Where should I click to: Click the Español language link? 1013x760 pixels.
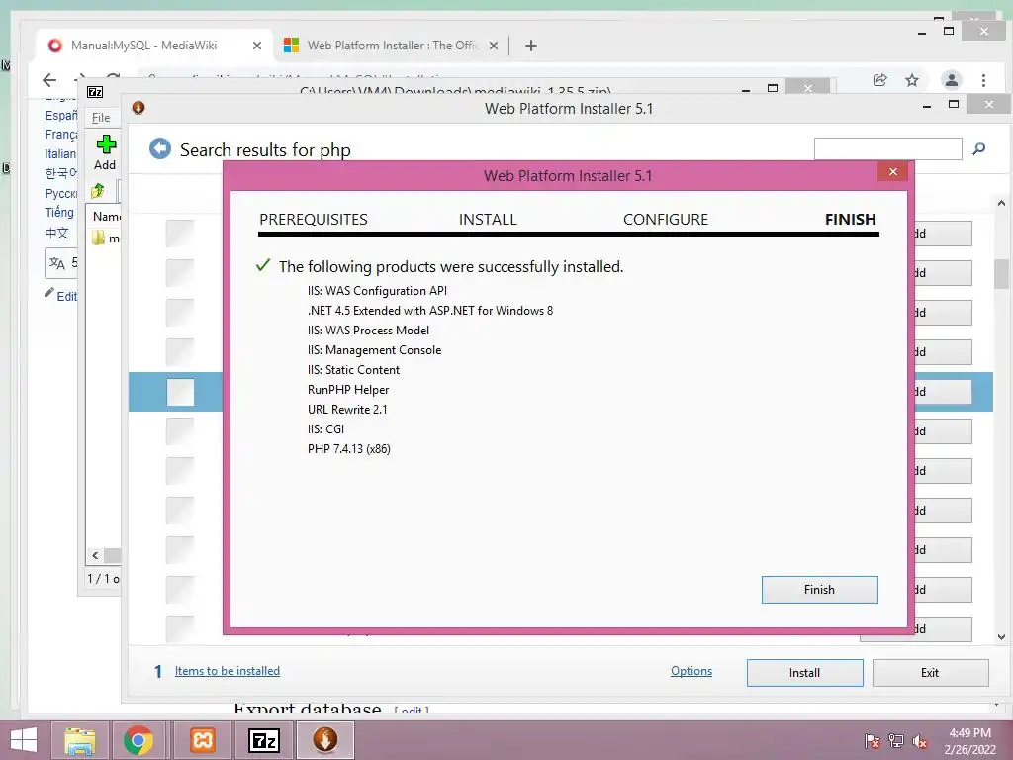60,115
